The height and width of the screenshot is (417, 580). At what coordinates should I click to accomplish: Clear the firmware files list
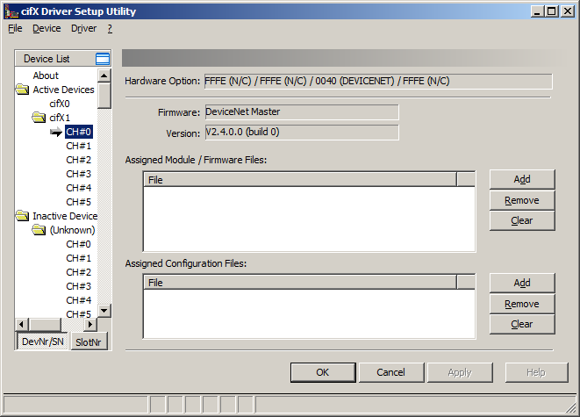522,220
